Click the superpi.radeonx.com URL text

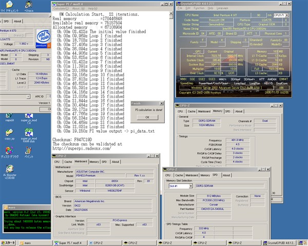click(x=82, y=148)
